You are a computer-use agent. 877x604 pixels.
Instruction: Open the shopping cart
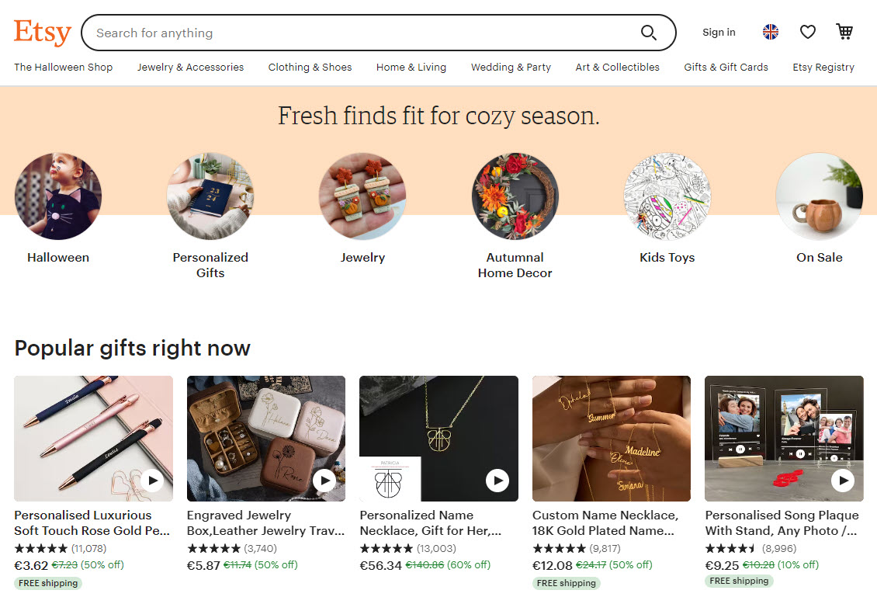[x=844, y=32]
